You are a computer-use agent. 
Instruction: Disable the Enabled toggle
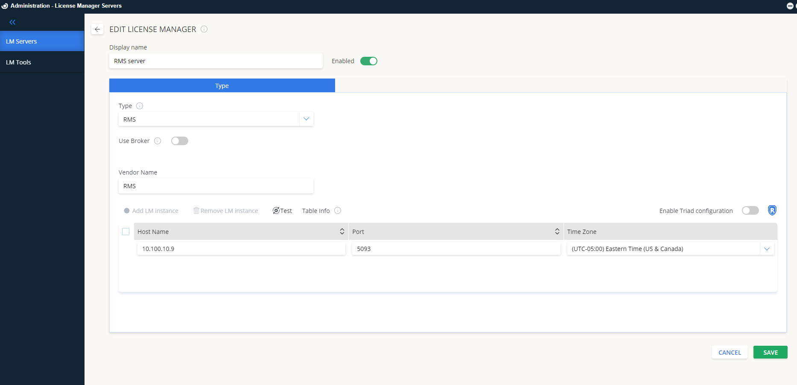pyautogui.click(x=369, y=61)
